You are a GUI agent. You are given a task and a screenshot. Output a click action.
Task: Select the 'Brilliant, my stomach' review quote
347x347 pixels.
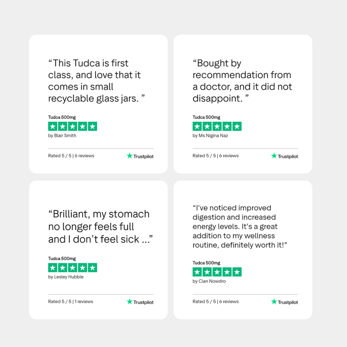pos(100,227)
